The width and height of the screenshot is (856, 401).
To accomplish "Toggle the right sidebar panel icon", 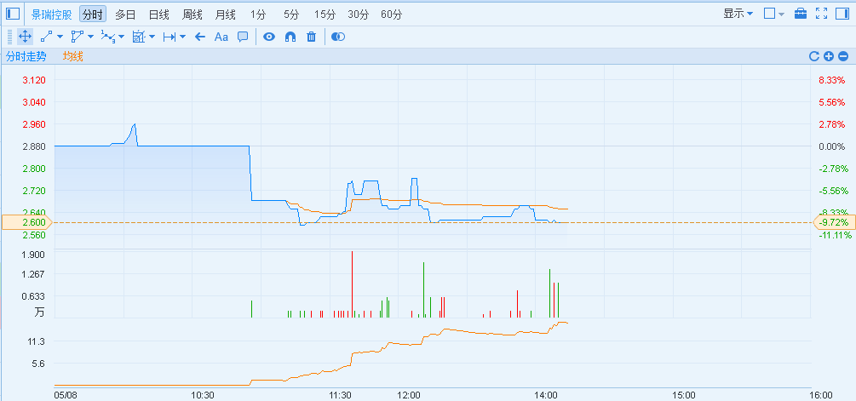I will [842, 14].
